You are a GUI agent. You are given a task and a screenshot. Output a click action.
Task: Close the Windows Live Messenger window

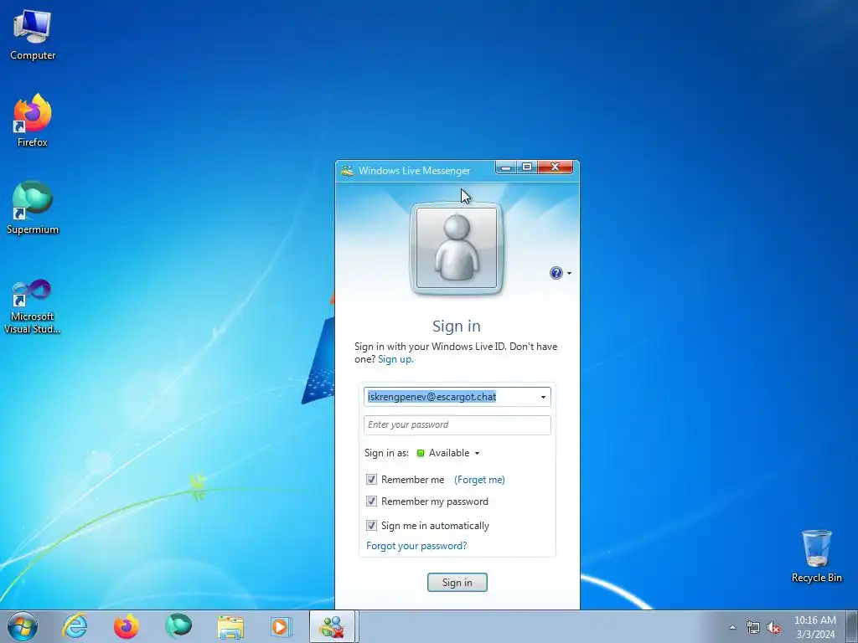[x=555, y=167]
